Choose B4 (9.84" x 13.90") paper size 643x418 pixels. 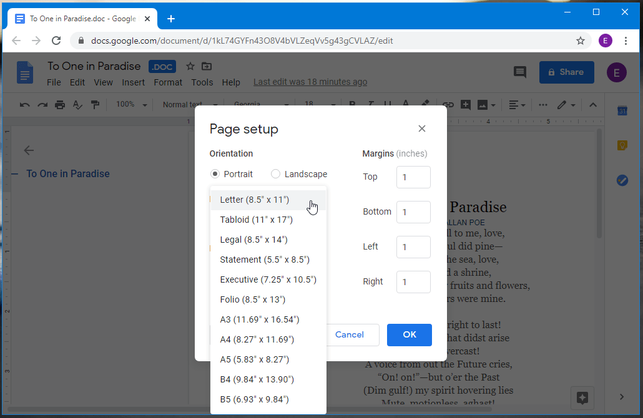coord(268,379)
